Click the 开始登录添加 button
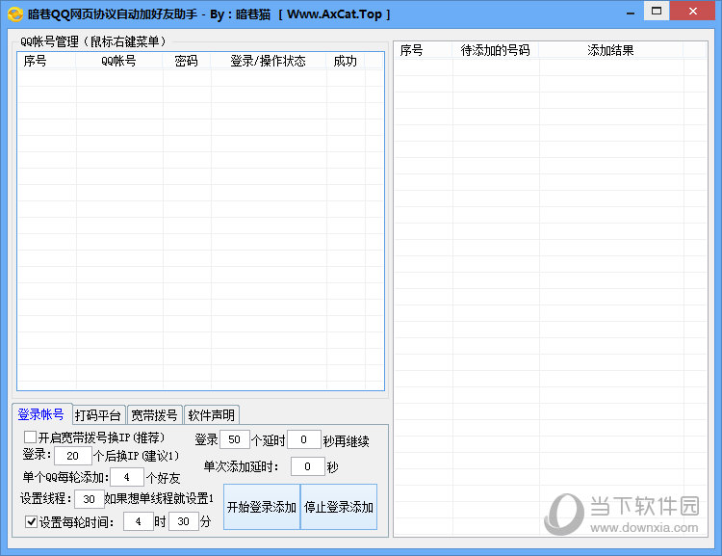This screenshot has height=556, width=722. 261,507
